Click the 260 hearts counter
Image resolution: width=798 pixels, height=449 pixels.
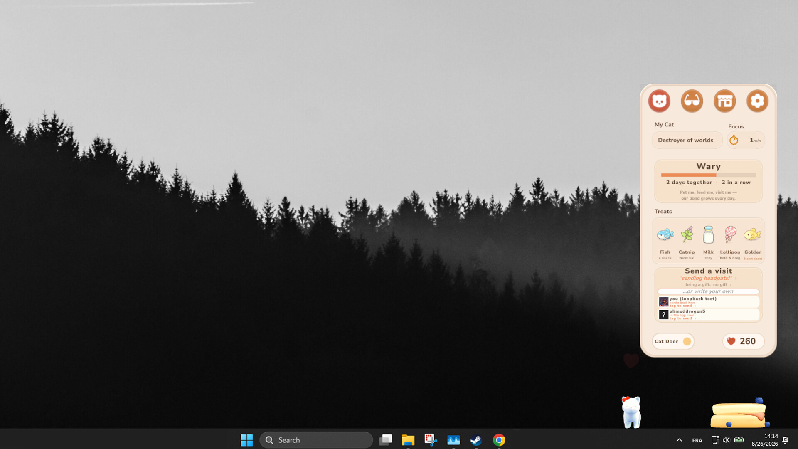[x=743, y=341]
